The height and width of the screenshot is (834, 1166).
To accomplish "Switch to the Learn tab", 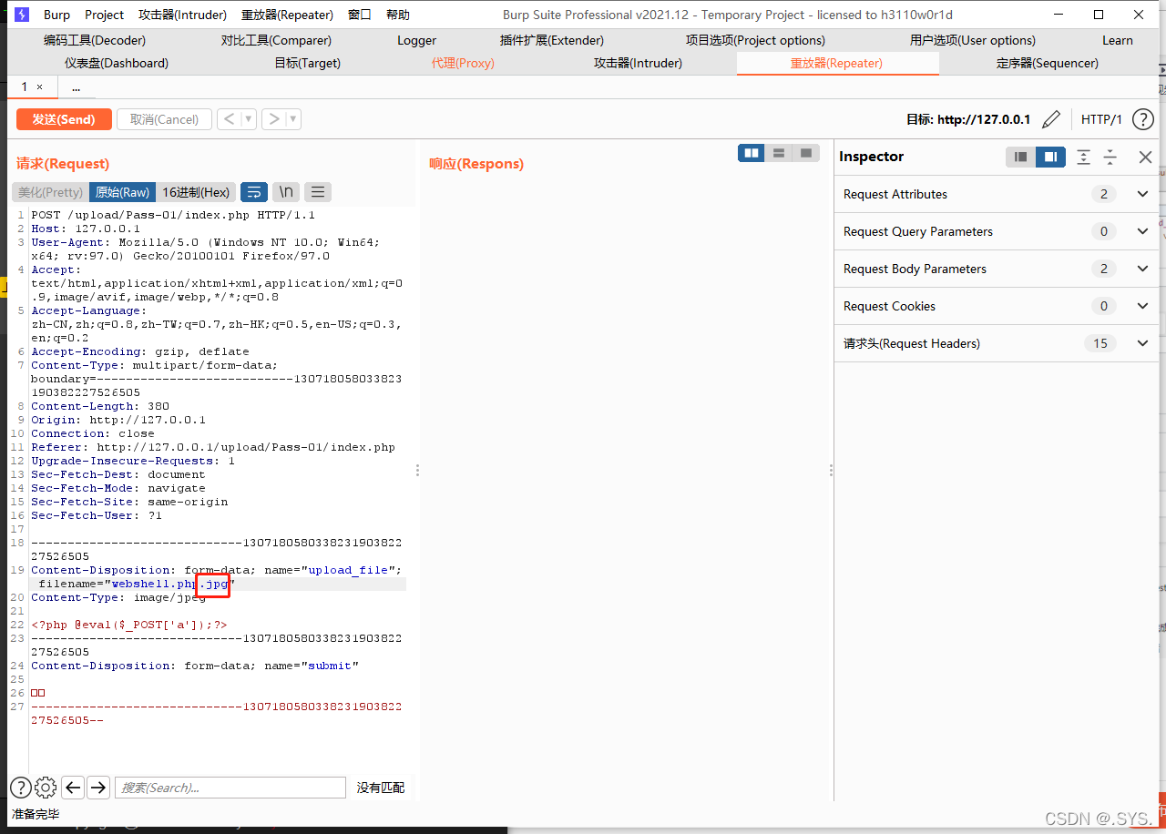I will coord(1118,40).
